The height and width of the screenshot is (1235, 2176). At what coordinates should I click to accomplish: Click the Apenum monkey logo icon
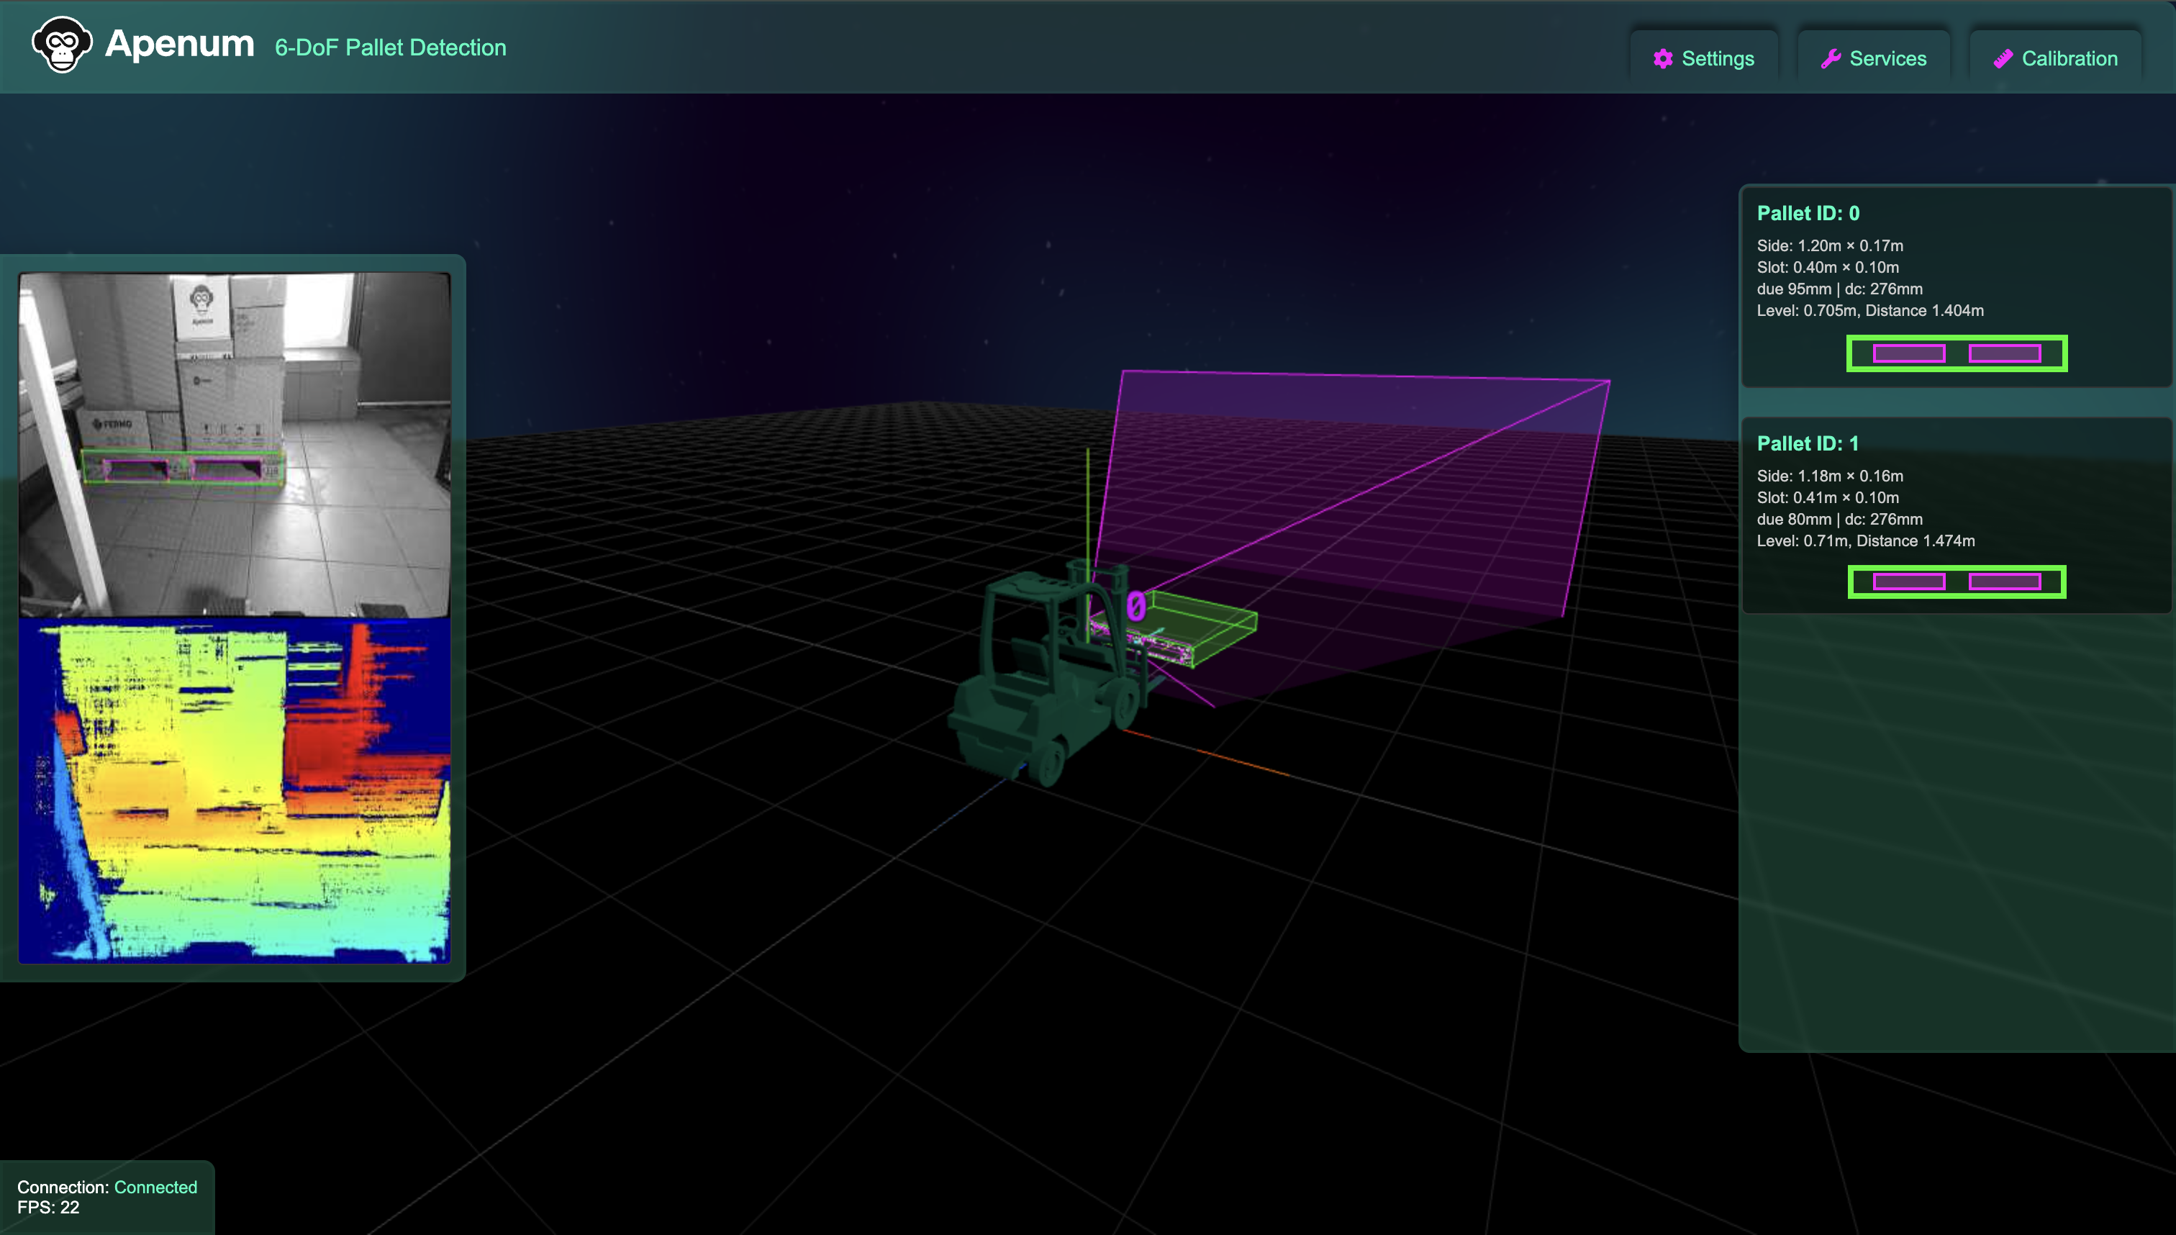[x=61, y=45]
